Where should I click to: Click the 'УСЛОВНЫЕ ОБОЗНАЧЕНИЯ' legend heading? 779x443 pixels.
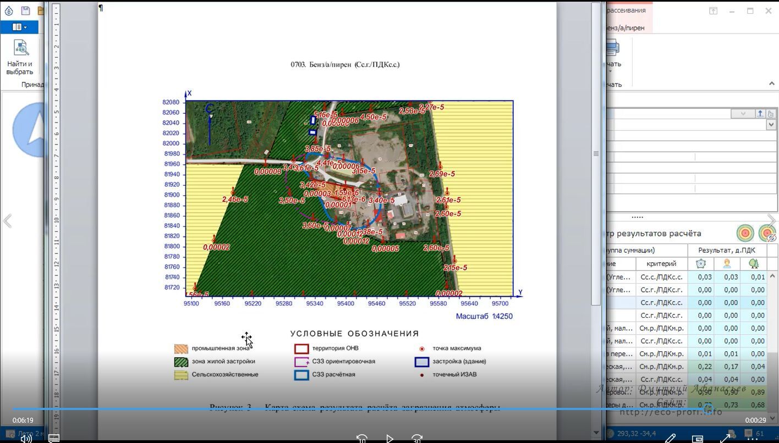(355, 334)
